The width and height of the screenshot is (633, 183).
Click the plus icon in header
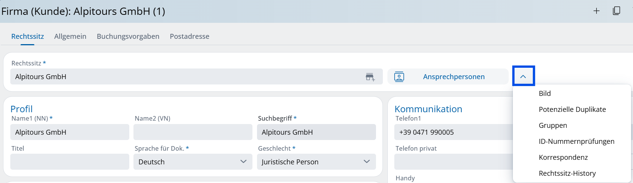(x=596, y=11)
